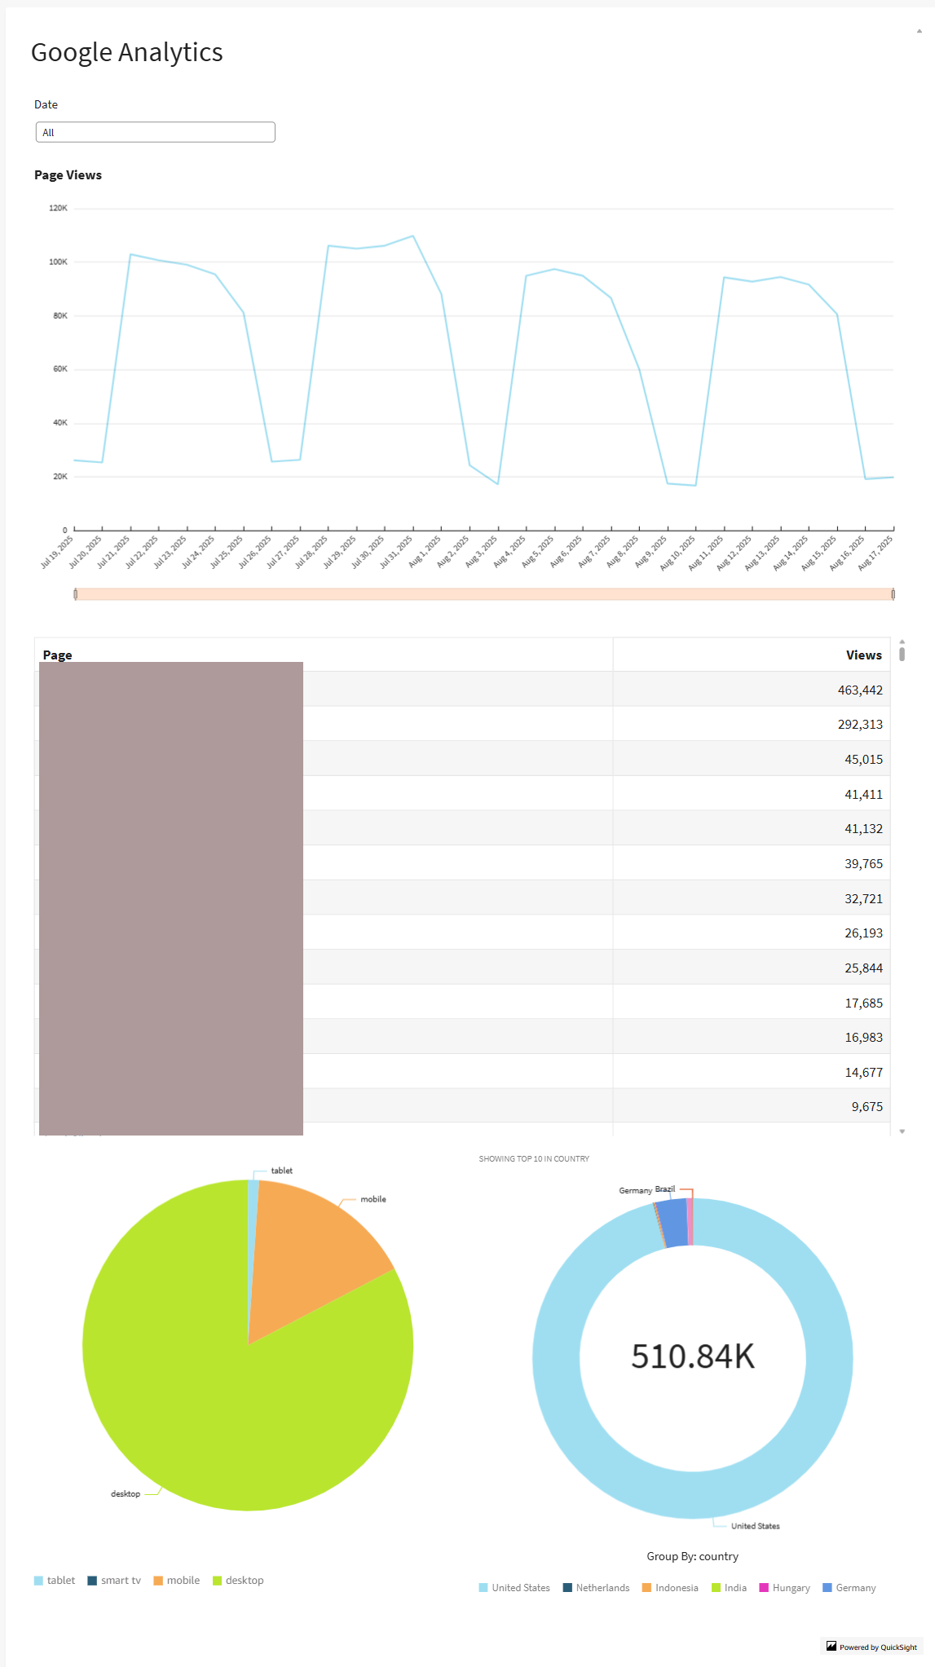Click the United States legend swatch
This screenshot has height=1667, width=935.
(483, 1588)
